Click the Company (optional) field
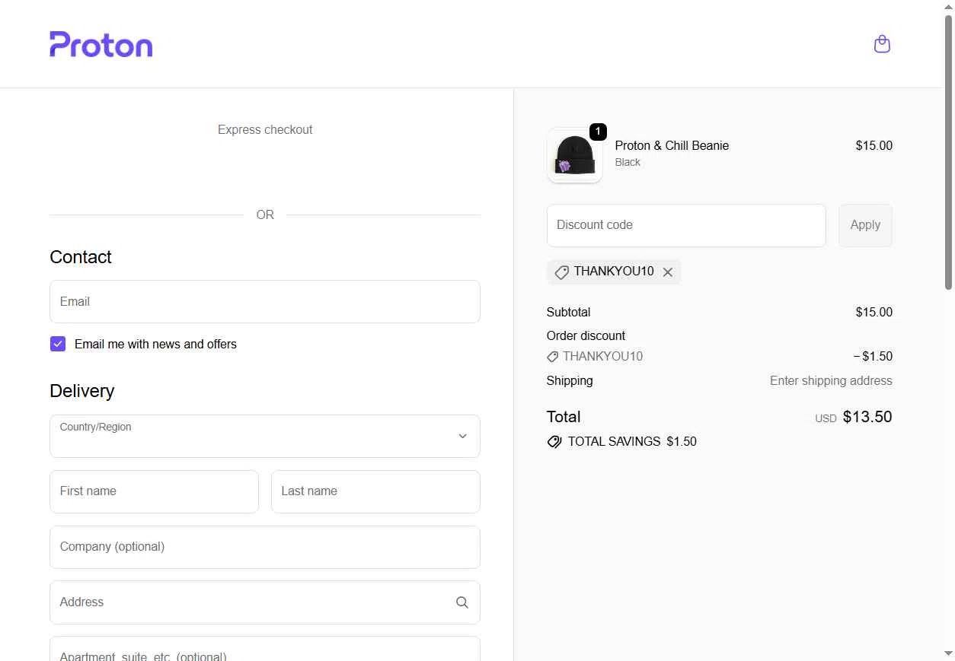 [265, 547]
